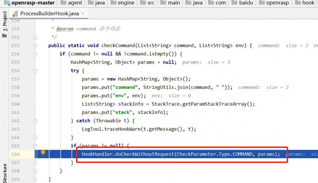
Task: Close the ProcessBuilderHook.java tab
Action: [83, 13]
